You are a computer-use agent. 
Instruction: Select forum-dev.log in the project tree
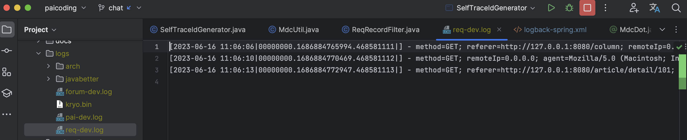click(x=84, y=92)
